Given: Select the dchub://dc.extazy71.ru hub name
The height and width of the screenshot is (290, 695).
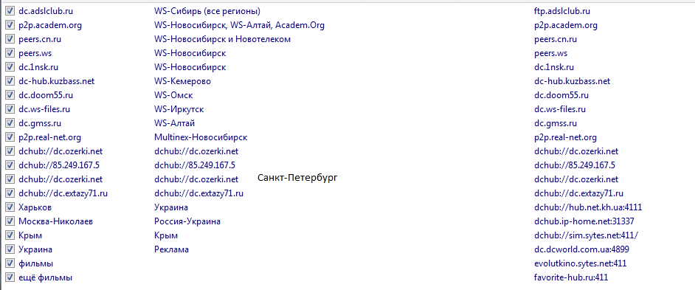Looking at the screenshot, I should [63, 193].
